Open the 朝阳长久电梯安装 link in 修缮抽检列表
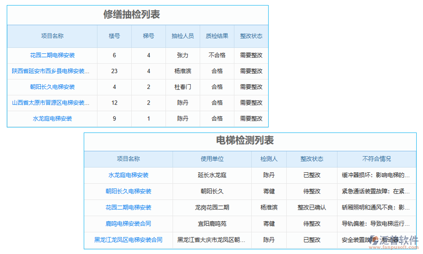Image resolution: width=423 pixels, height=254 pixels. (52, 87)
